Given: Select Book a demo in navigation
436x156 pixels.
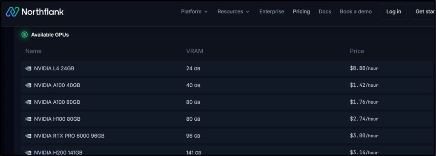Looking at the screenshot, I should tap(356, 11).
